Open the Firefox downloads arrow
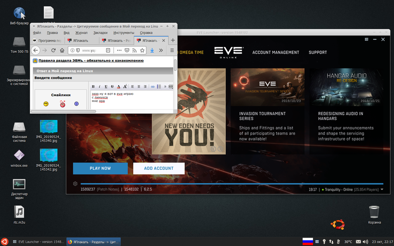The image size is (394, 246). (152, 50)
